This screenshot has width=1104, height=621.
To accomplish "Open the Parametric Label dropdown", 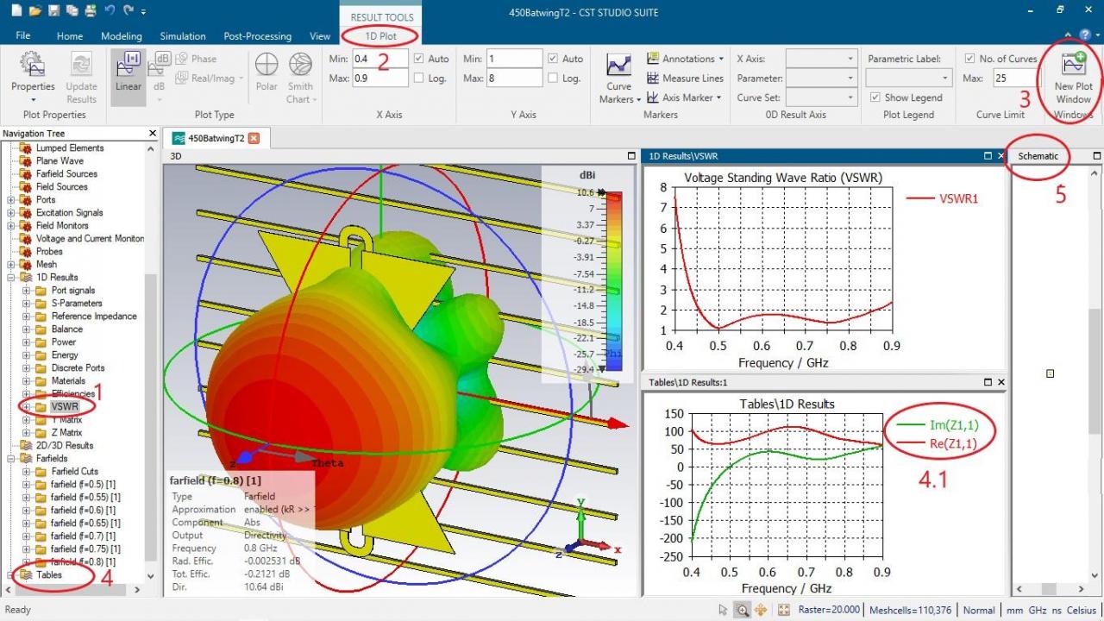I will (x=908, y=78).
